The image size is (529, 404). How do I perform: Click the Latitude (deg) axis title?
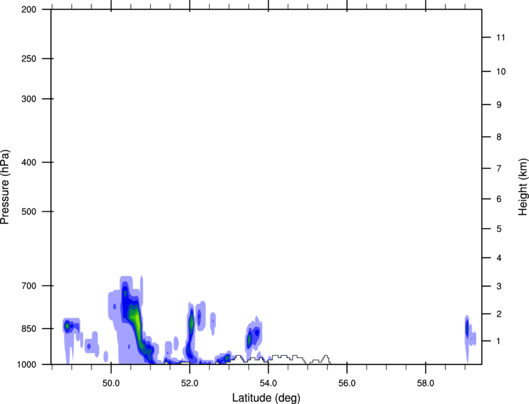266,398
